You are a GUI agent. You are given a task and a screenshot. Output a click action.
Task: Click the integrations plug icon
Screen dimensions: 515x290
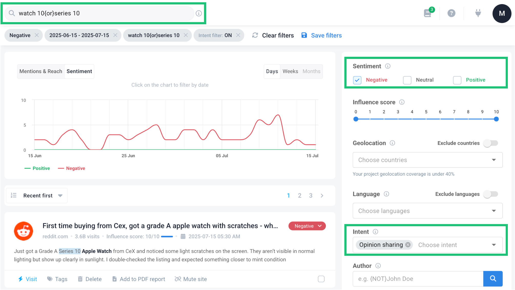point(478,13)
